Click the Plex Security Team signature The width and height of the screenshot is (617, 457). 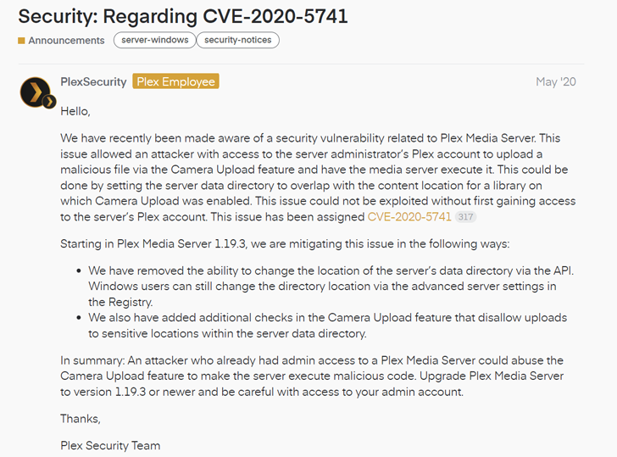coord(110,445)
